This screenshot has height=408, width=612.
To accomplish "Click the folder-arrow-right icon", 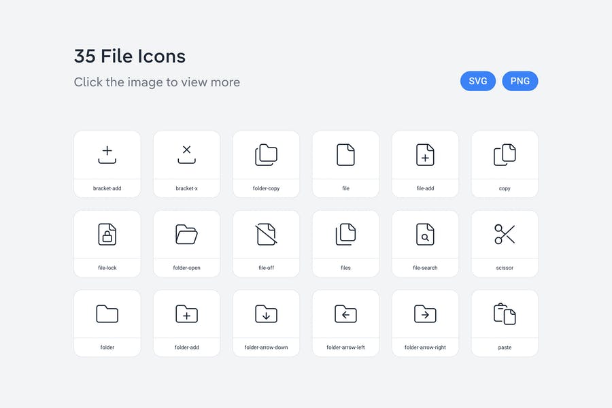I will 425,313.
